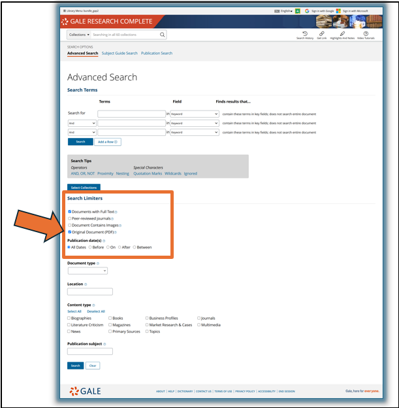Viewport: 399px width, 408px height.
Task: Click first Search for terms field
Action: (131, 114)
